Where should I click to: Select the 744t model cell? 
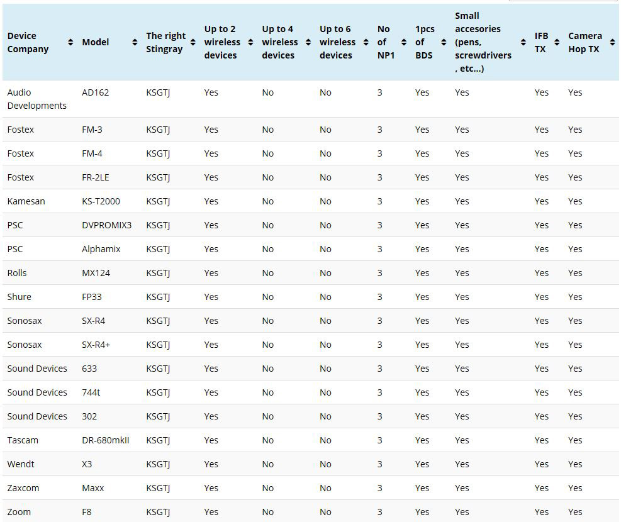(x=91, y=392)
